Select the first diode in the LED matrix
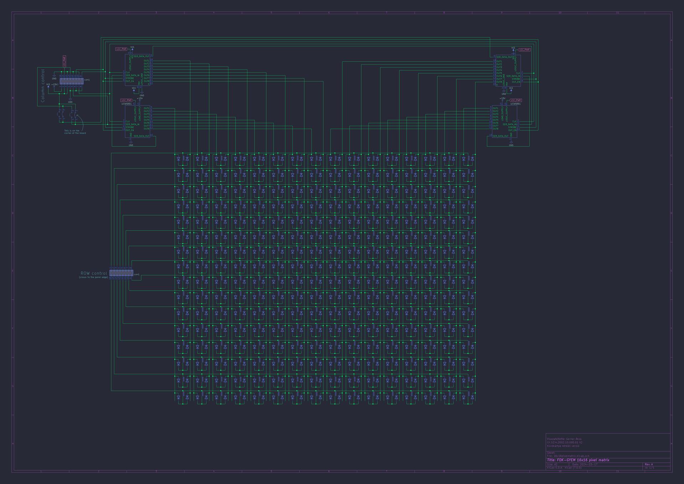Image resolution: width=684 pixels, height=484 pixels. click(x=178, y=159)
